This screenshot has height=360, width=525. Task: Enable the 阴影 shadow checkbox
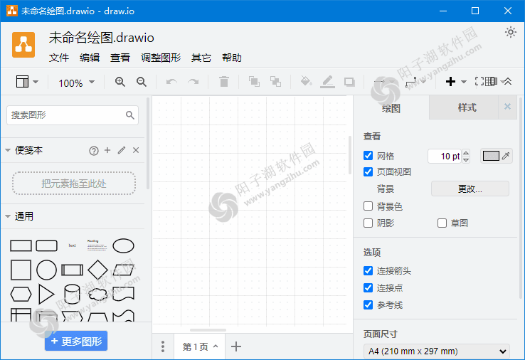coord(368,223)
